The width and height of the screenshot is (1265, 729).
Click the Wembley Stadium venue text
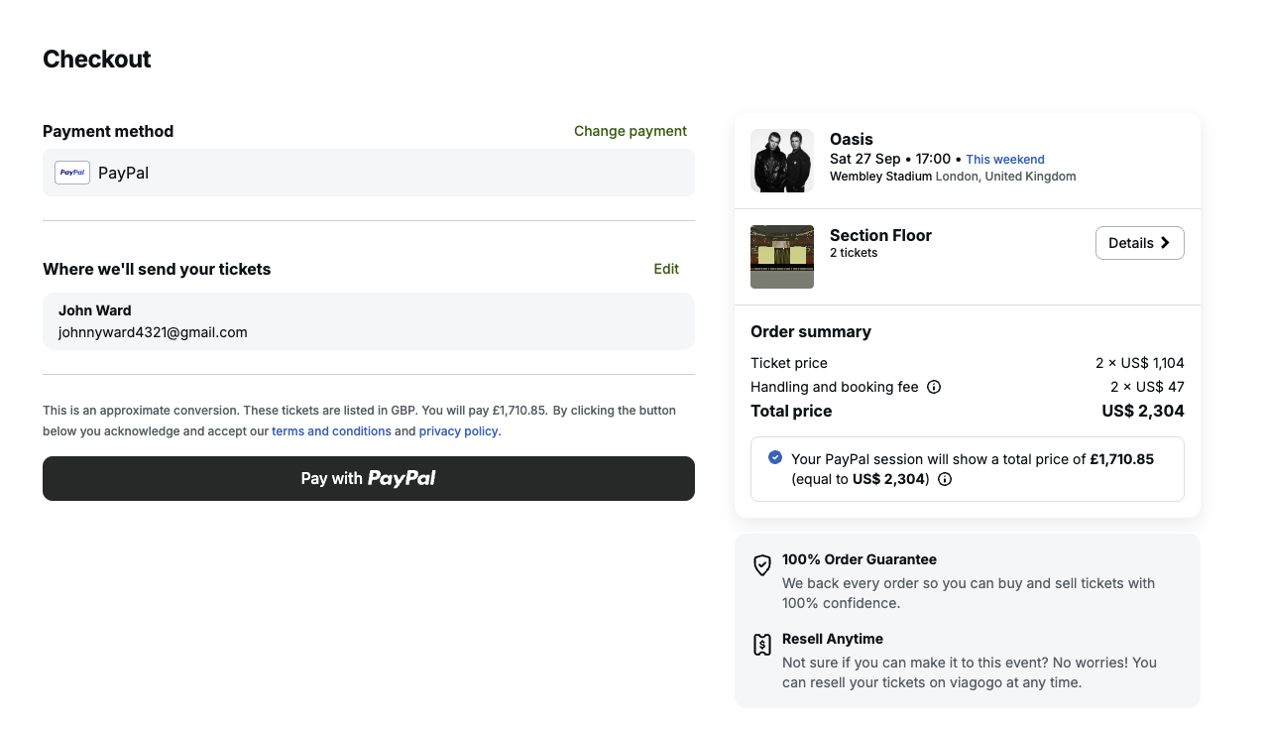(880, 177)
